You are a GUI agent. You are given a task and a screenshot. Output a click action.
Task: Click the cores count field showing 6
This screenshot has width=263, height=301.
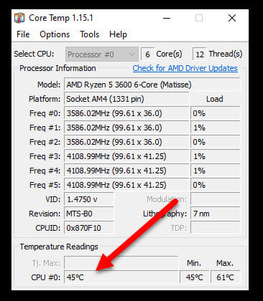[147, 54]
